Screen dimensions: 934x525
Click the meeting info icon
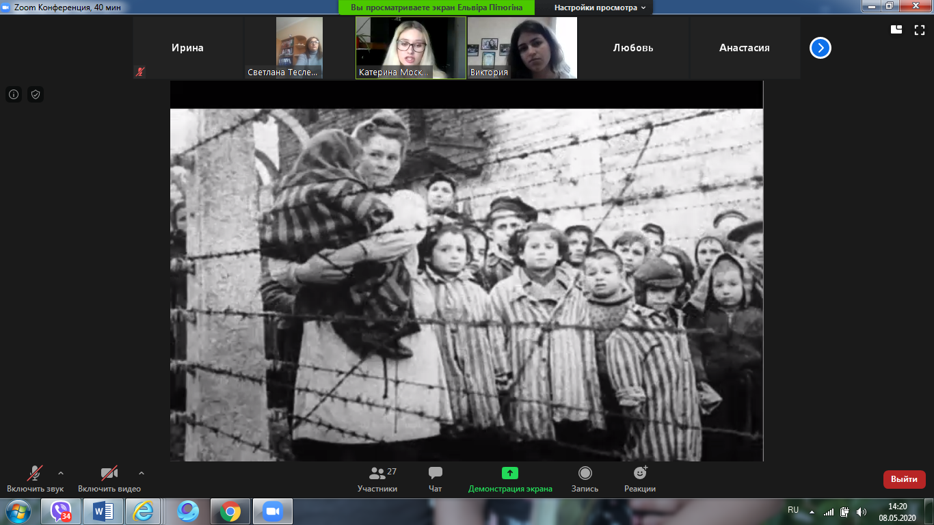pyautogui.click(x=14, y=94)
